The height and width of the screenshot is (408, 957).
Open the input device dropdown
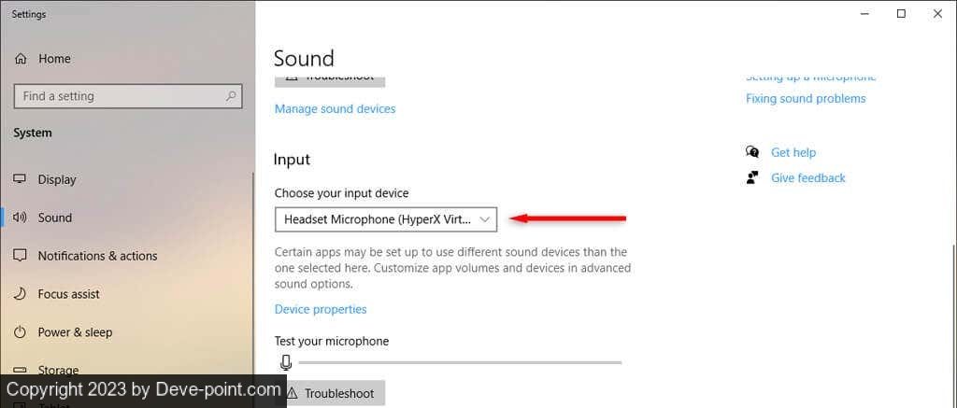click(x=385, y=219)
